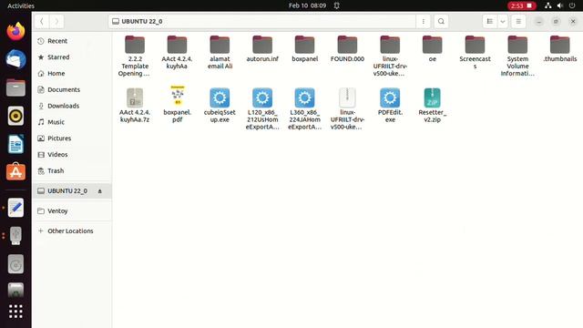This screenshot has width=583, height=328.
Task: Open Documents in the sidebar
Action: [72, 89]
